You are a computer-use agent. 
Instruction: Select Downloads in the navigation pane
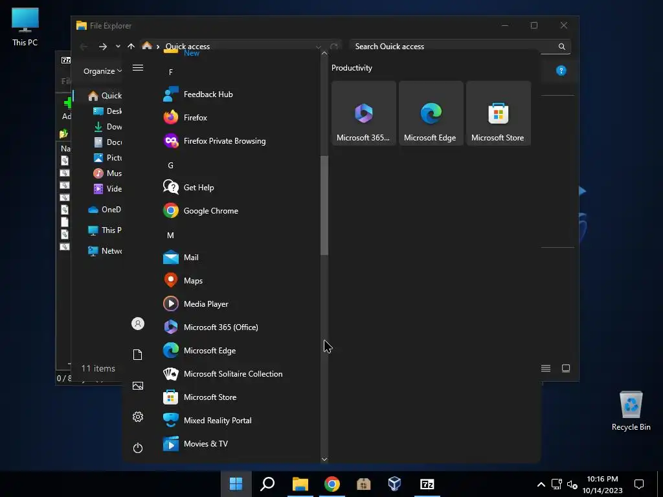pos(107,126)
